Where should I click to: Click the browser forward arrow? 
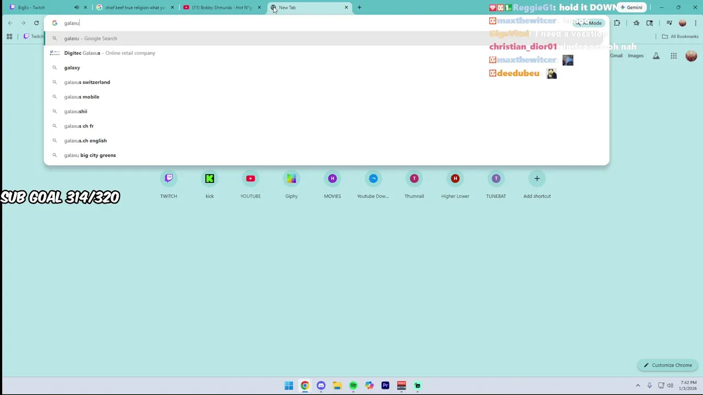click(x=23, y=23)
